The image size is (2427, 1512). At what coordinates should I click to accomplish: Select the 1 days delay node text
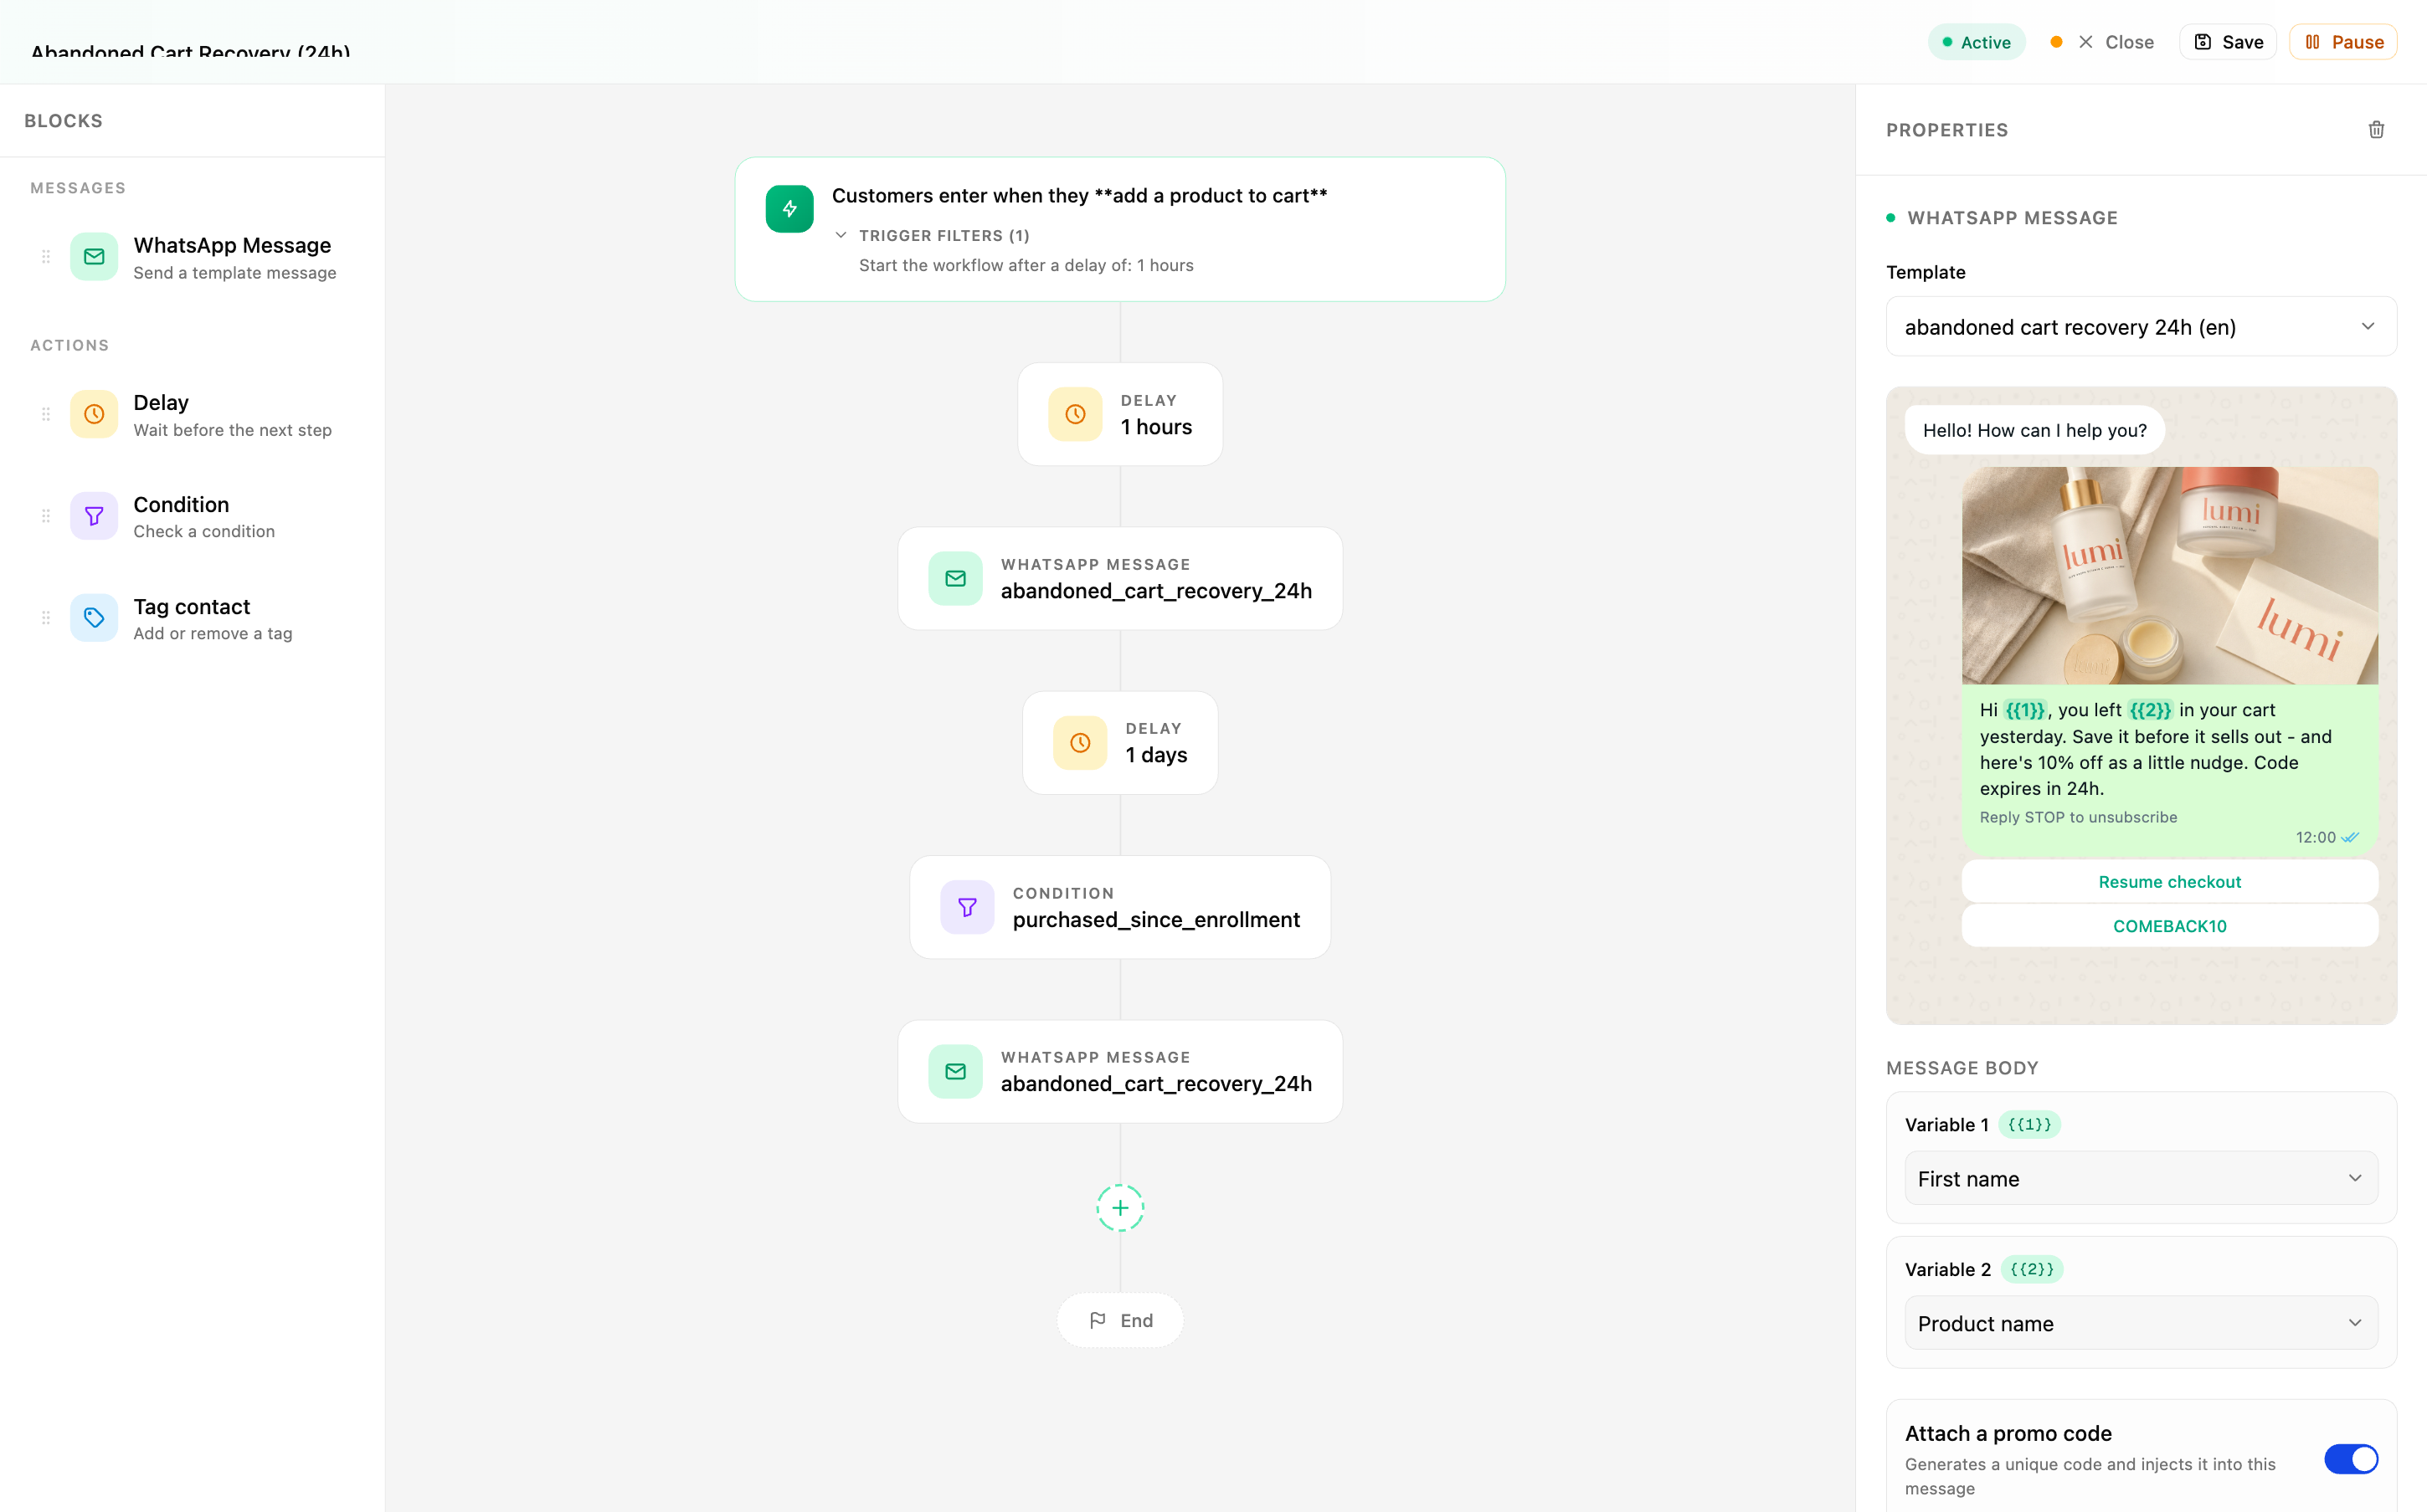(1156, 755)
